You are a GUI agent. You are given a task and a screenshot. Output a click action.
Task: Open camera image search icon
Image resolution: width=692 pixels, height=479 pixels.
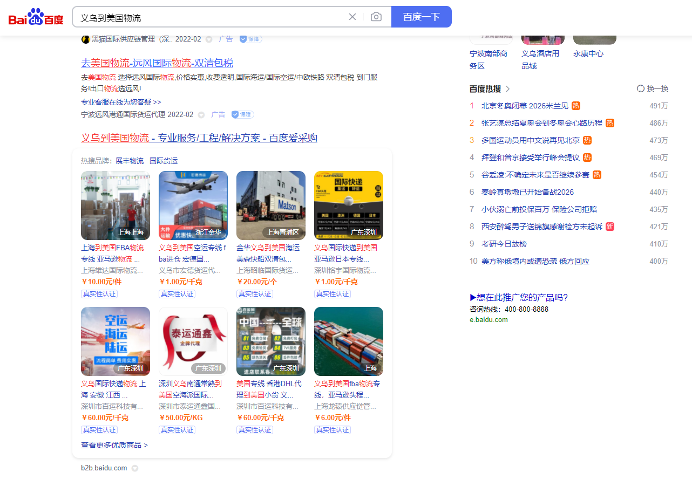pyautogui.click(x=376, y=17)
